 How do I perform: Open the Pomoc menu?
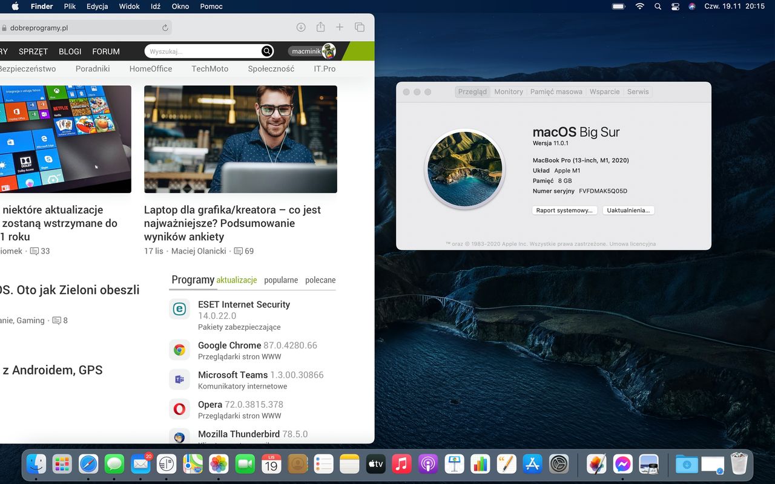pyautogui.click(x=211, y=7)
